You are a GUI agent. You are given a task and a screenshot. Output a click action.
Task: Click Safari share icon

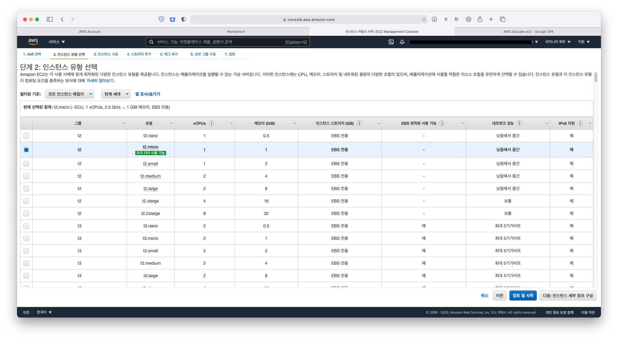click(x=480, y=19)
